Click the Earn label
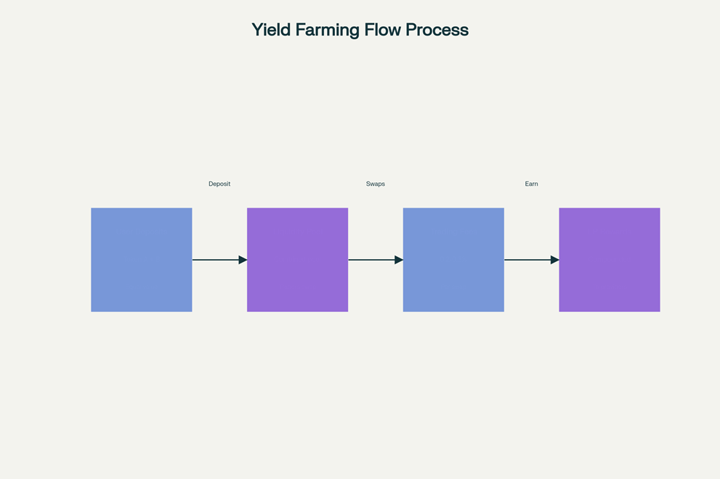Viewport: 720px width, 479px height. point(532,184)
